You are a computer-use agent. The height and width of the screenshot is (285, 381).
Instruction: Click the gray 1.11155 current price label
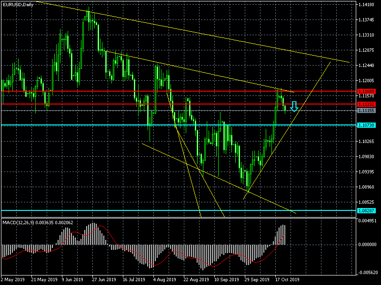[x=366, y=111]
